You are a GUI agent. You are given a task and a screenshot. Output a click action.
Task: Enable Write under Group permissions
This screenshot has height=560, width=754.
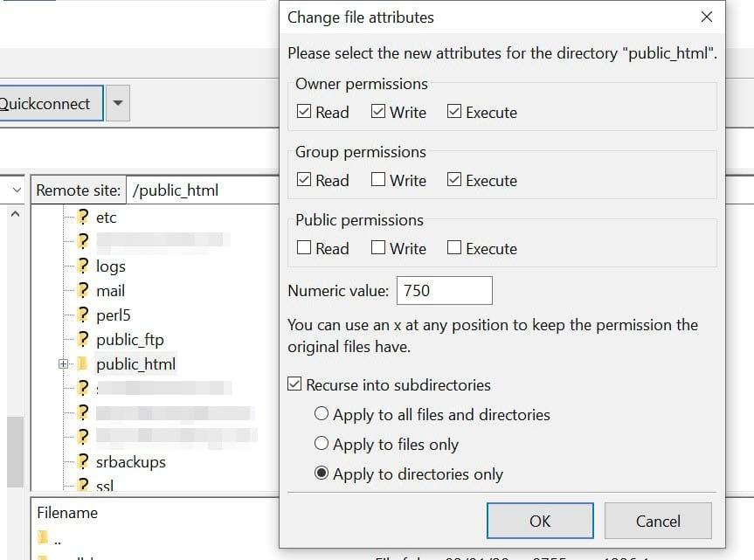(380, 179)
